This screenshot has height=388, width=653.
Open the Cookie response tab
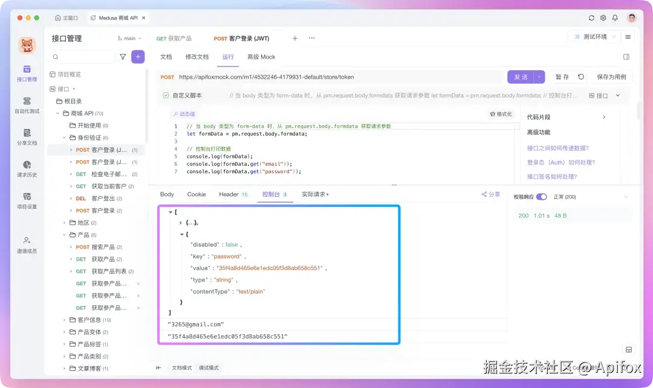(x=197, y=194)
